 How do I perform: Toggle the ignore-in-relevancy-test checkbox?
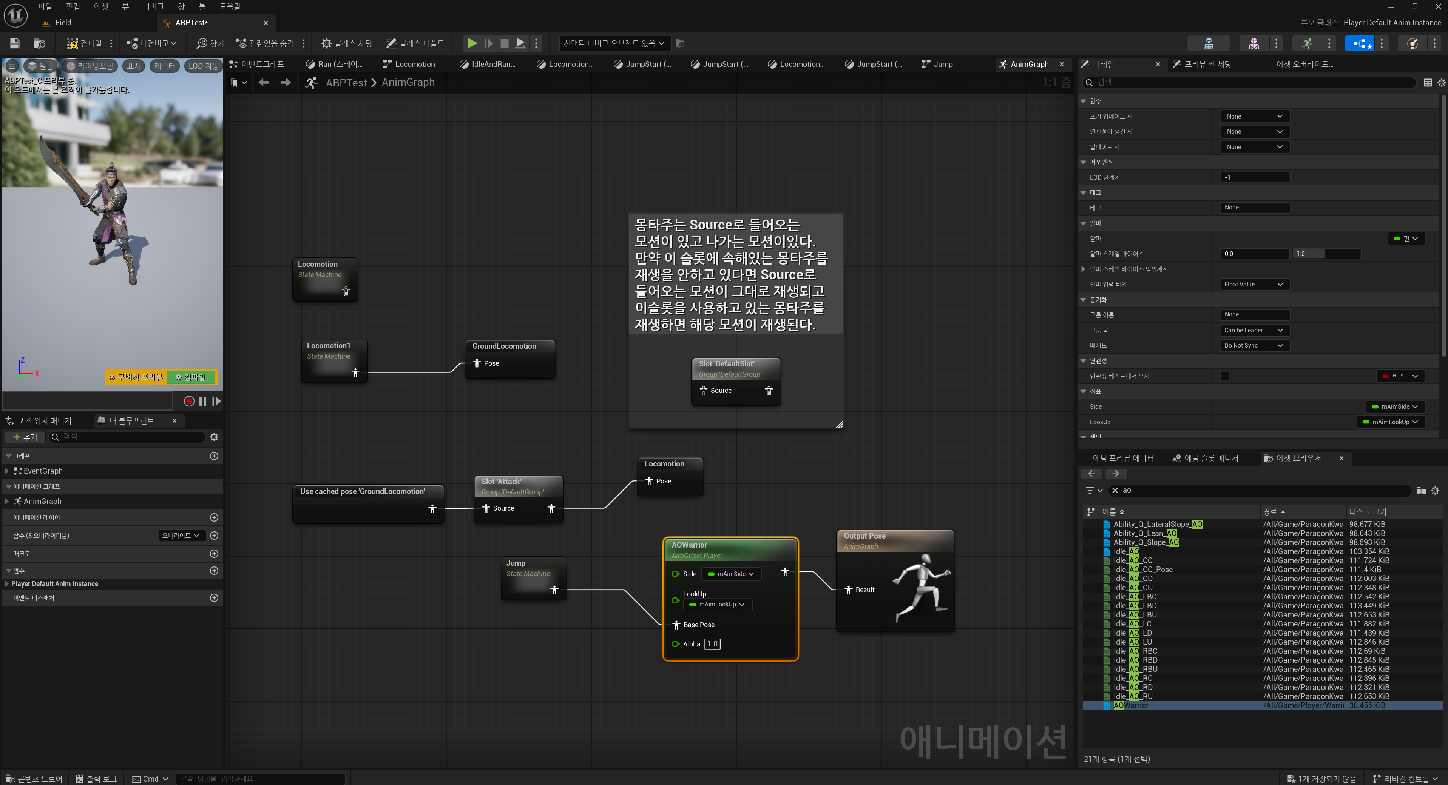[x=1225, y=376]
